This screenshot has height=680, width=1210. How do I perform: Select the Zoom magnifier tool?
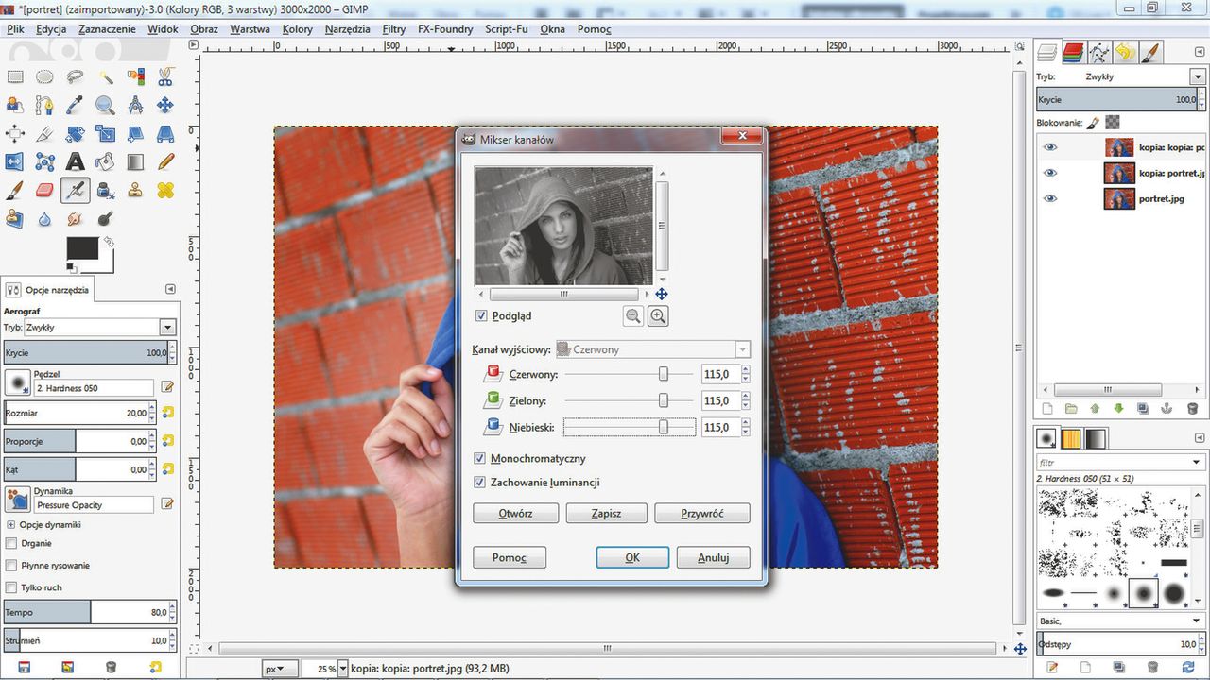coord(105,106)
